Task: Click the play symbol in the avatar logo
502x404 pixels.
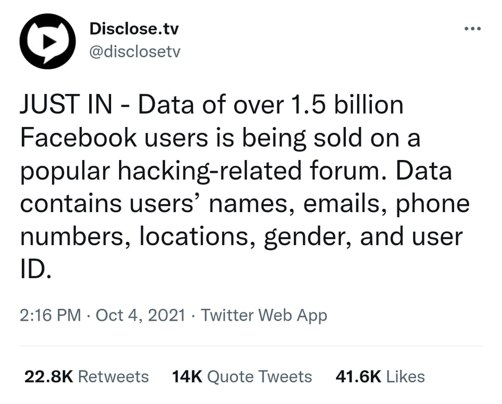Action: pyautogui.click(x=49, y=41)
